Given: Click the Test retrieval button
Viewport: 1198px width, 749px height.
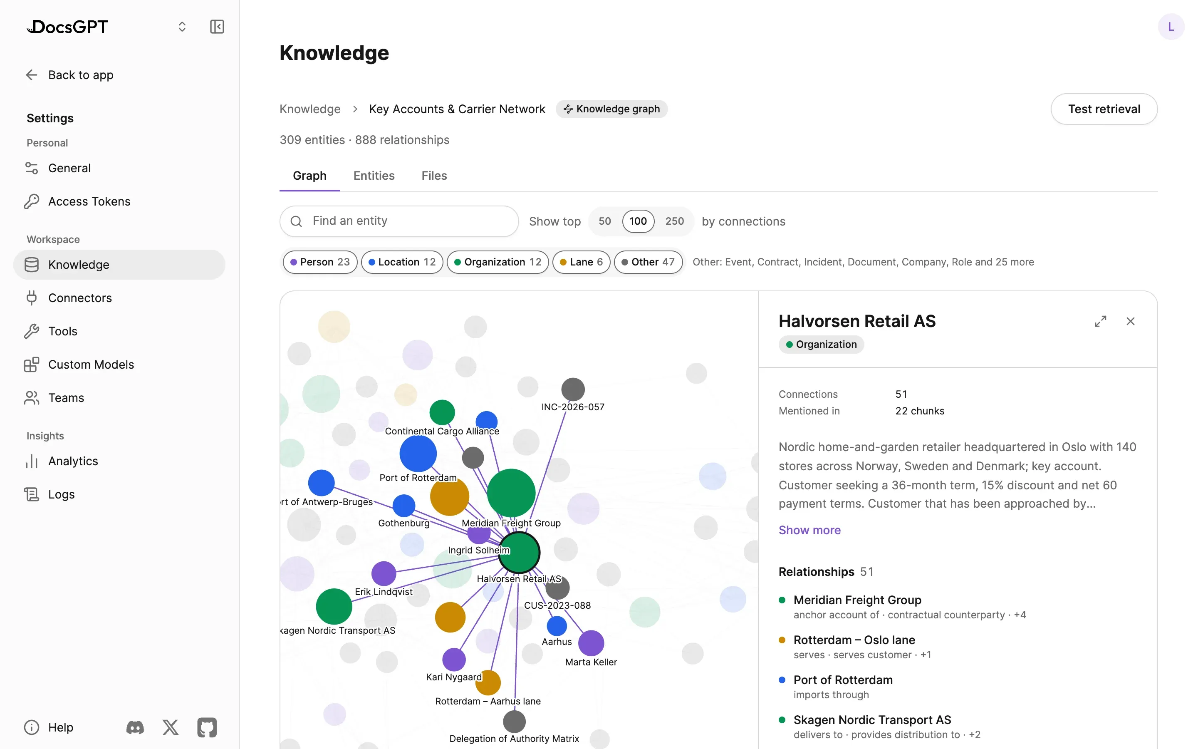Looking at the screenshot, I should pos(1104,109).
